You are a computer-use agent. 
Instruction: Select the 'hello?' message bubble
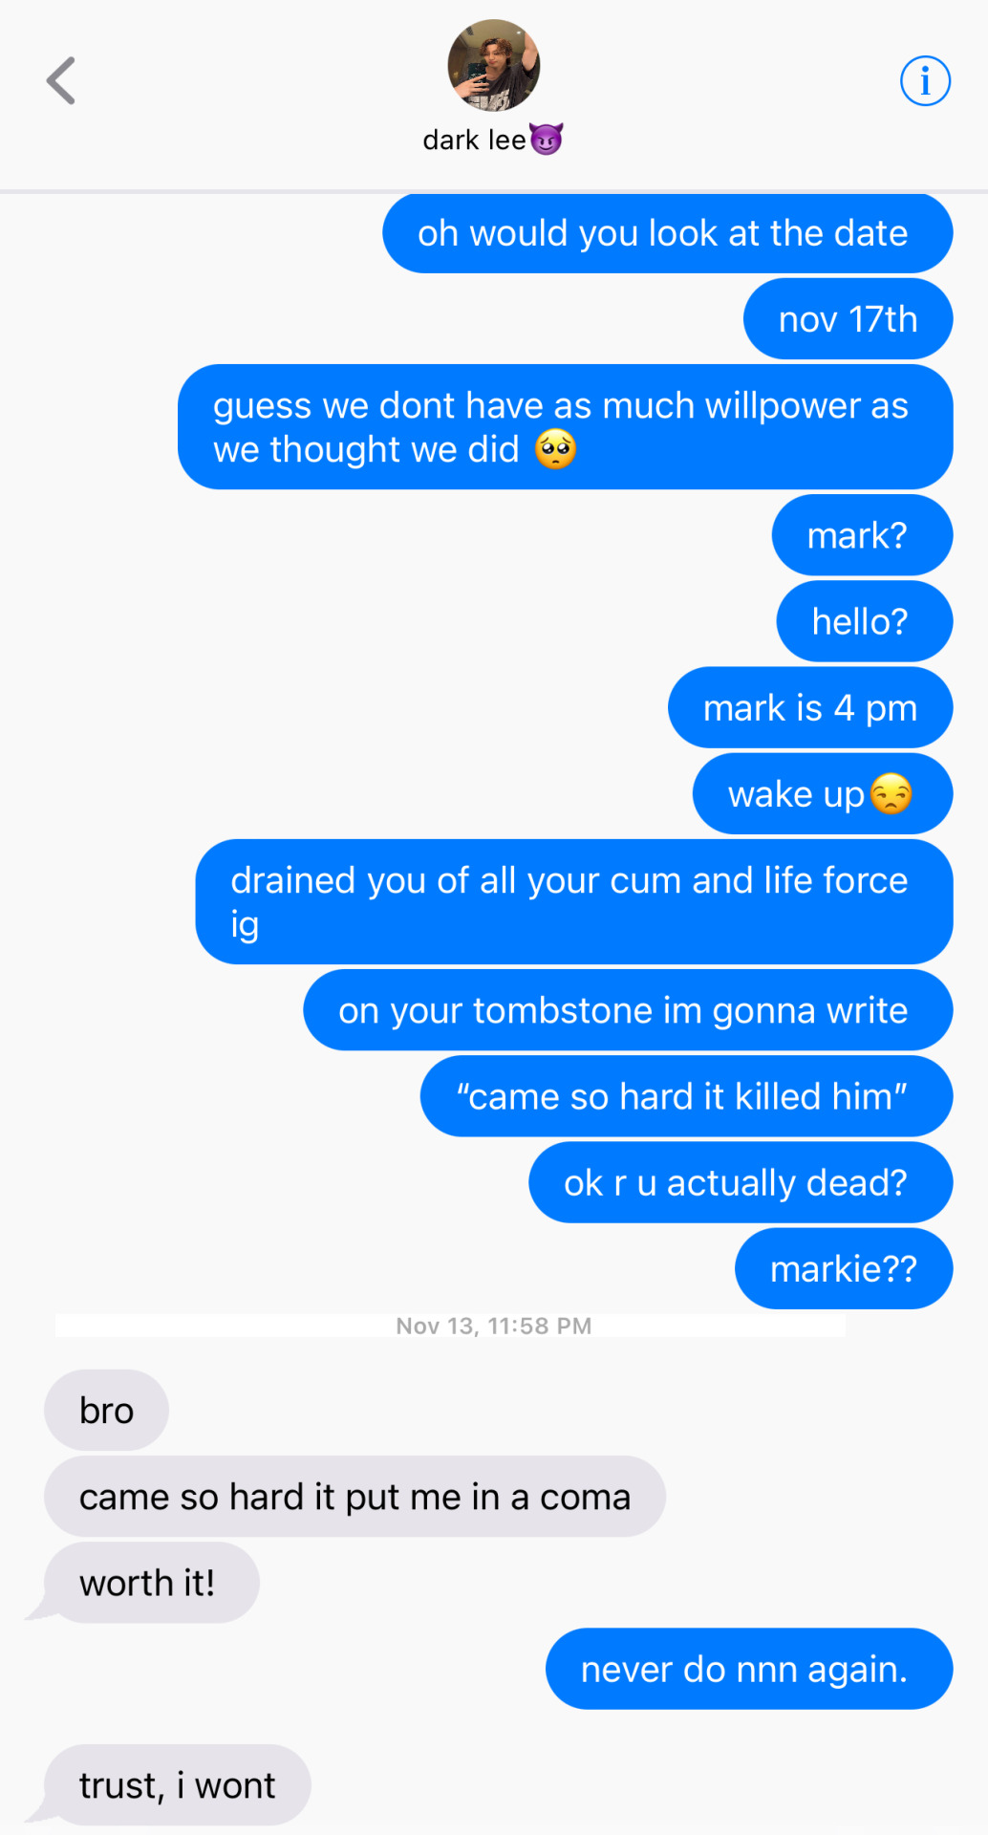865,621
